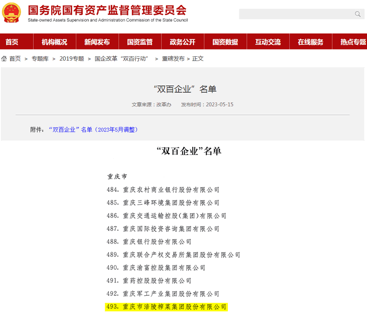Select entry 488 重庆银行股份有限公司
Screen dimensions: 367x315
(149, 242)
